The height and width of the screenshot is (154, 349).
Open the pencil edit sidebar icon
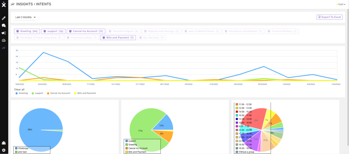tap(3, 18)
